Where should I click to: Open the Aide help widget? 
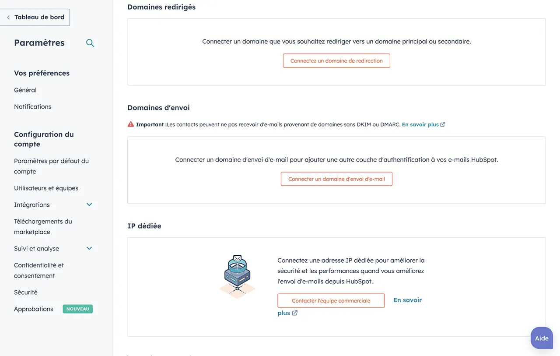542,338
